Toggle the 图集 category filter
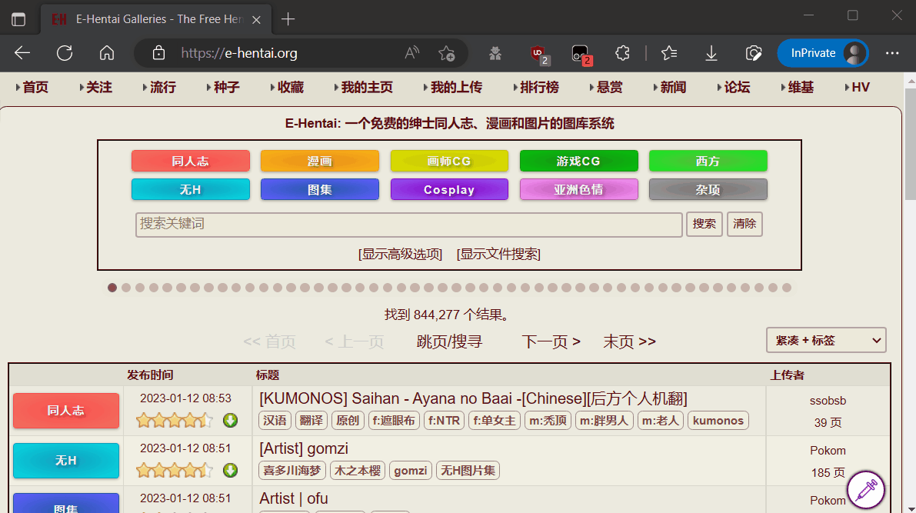The image size is (916, 513). (319, 189)
